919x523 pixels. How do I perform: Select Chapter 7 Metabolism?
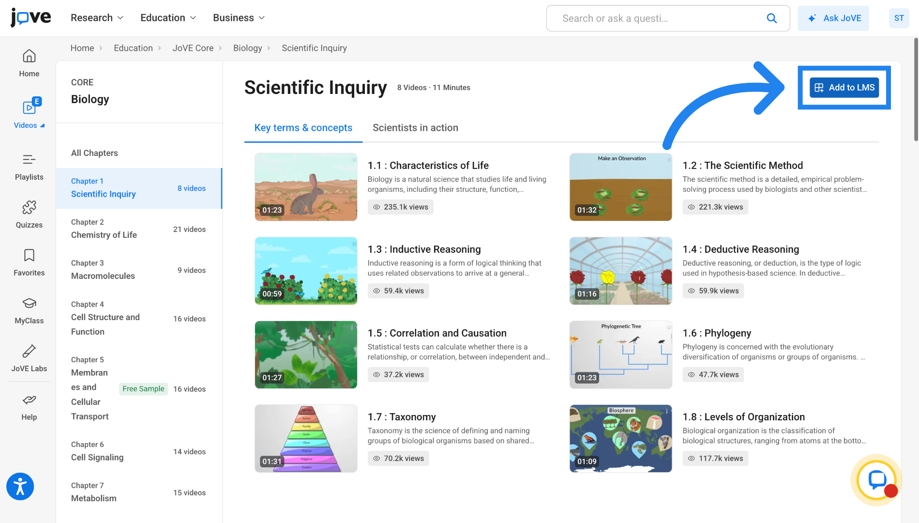pos(139,493)
